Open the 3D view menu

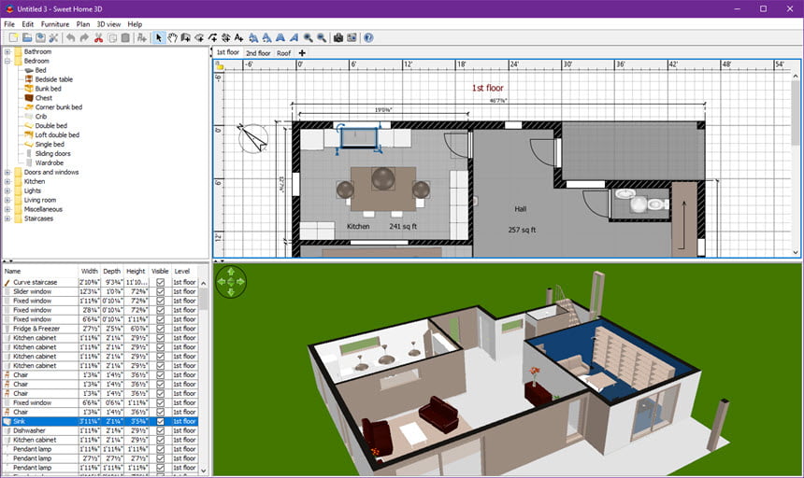[108, 24]
